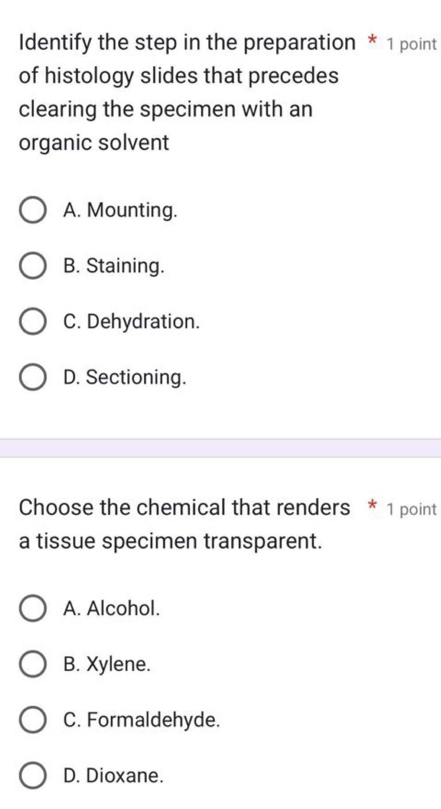This screenshot has width=441, height=809.
Task: Choose the Xylene radio circle
Action: 32,664
